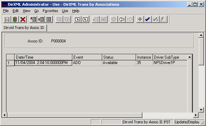This screenshot has width=206, height=126.
Task: Click the traffic light toolbar icon
Action: point(15,20)
